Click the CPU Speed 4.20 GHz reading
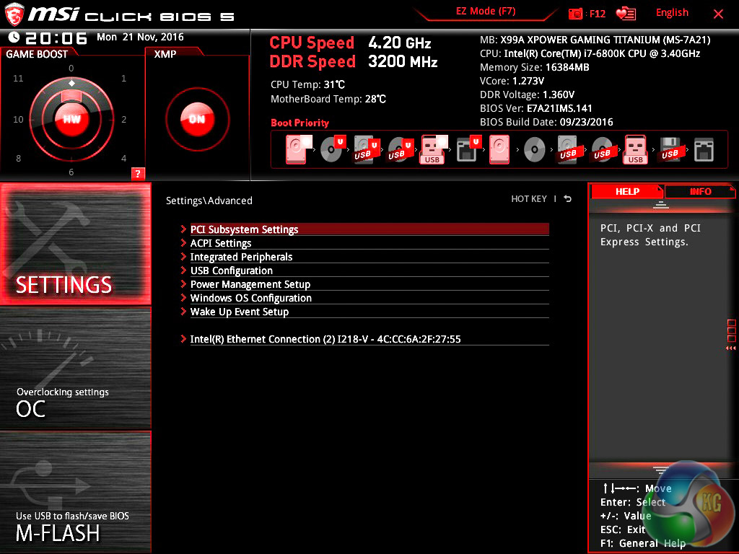 click(350, 43)
